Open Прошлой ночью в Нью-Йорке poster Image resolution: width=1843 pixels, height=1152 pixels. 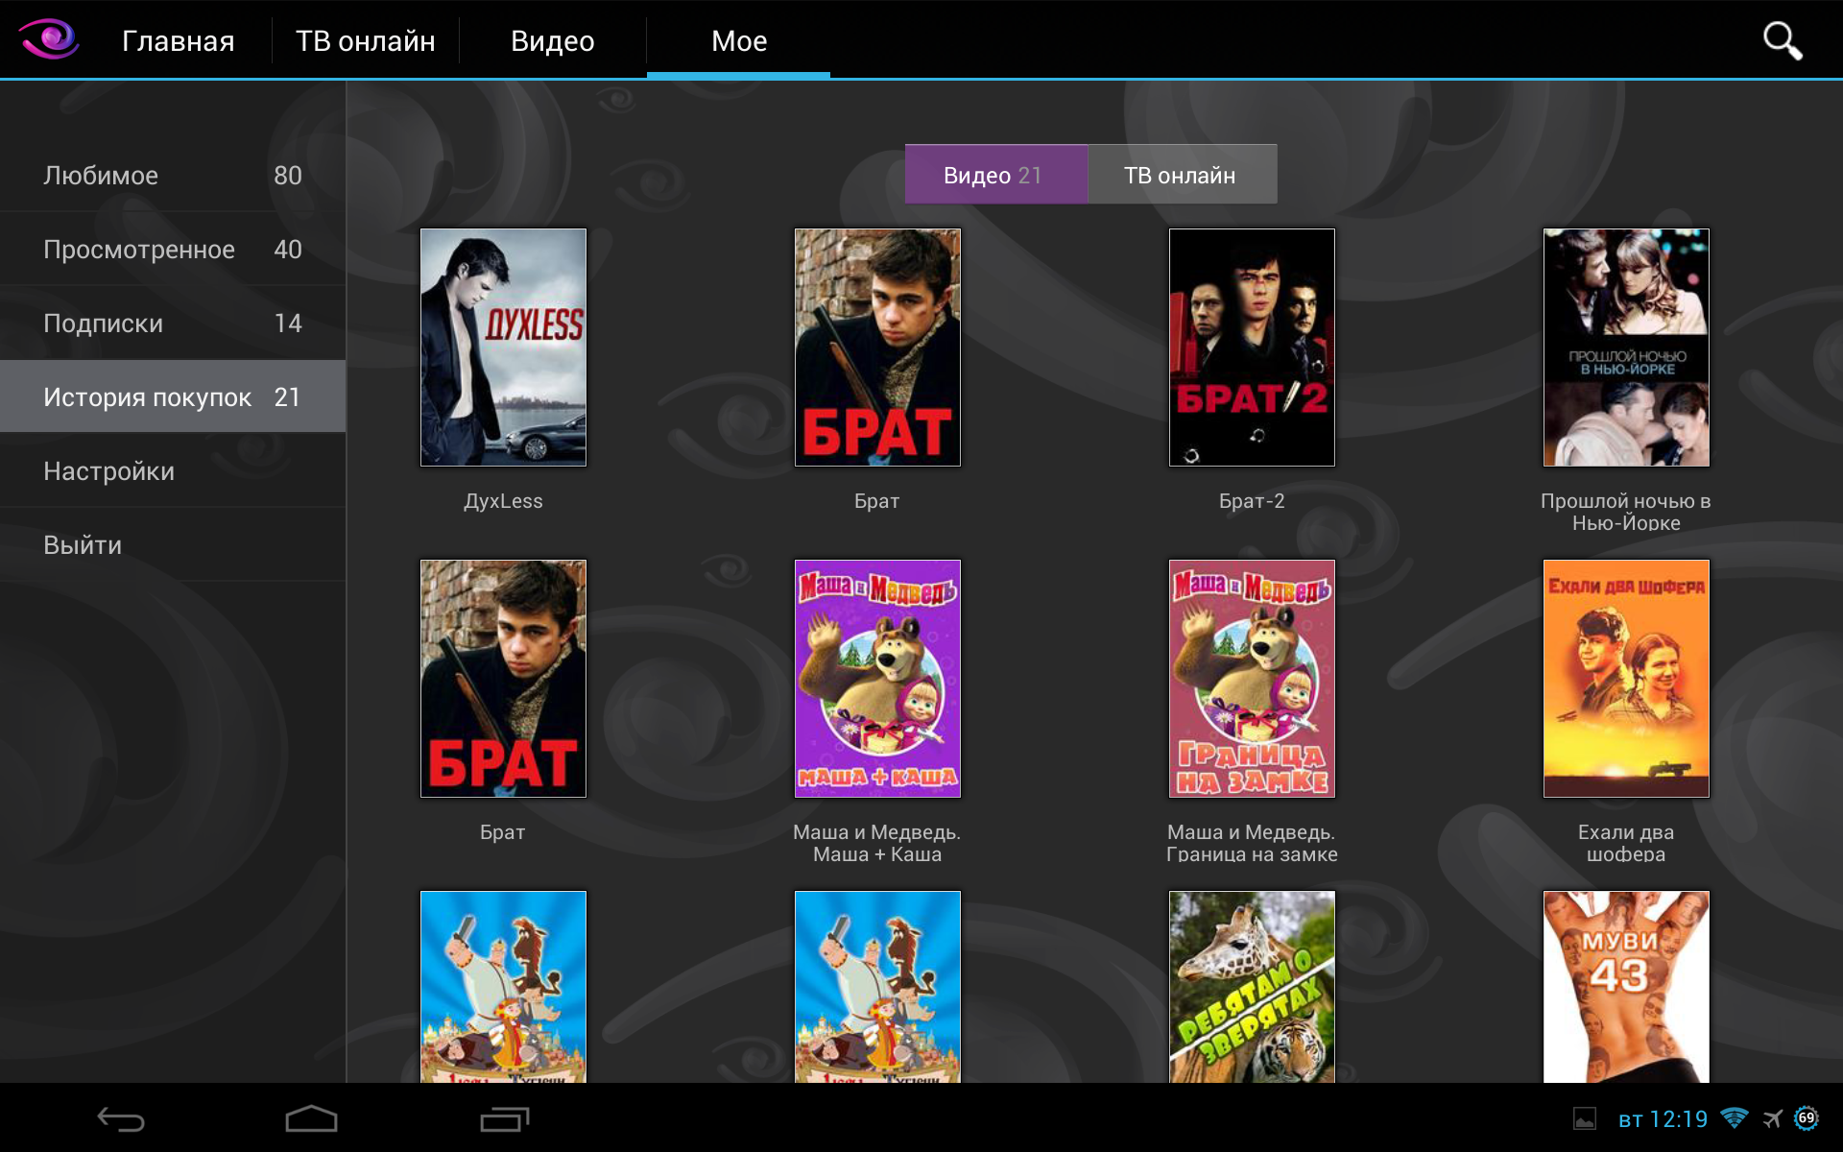[x=1626, y=348]
